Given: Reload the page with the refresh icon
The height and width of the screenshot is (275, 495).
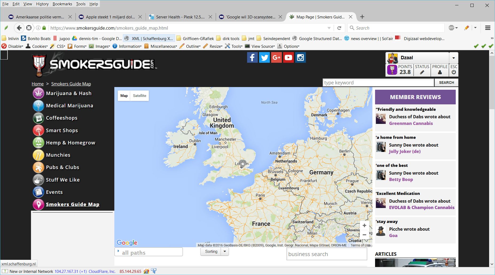Looking at the screenshot, I should pos(339,28).
